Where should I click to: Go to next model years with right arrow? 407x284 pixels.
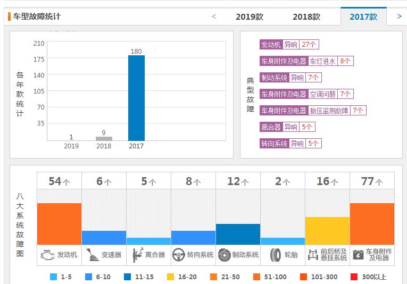[399, 16]
